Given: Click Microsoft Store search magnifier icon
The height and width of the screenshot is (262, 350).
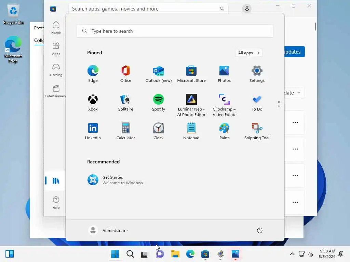Looking at the screenshot, I should click(222, 9).
